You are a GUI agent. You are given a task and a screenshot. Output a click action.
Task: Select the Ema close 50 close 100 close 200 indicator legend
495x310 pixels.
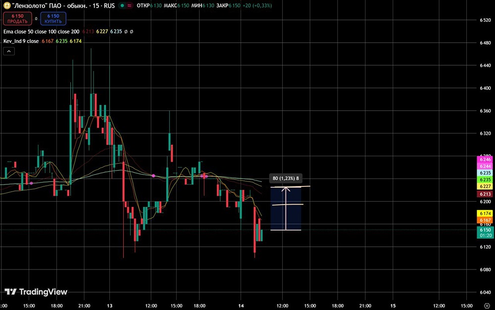(x=42, y=32)
